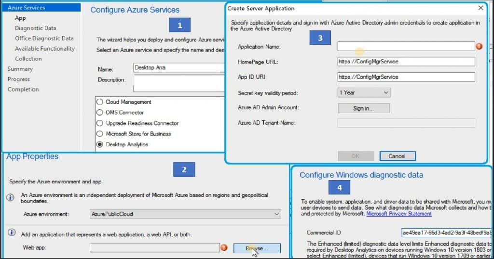
Task: Select the Cloud Management radio button
Action: [x=100, y=102]
